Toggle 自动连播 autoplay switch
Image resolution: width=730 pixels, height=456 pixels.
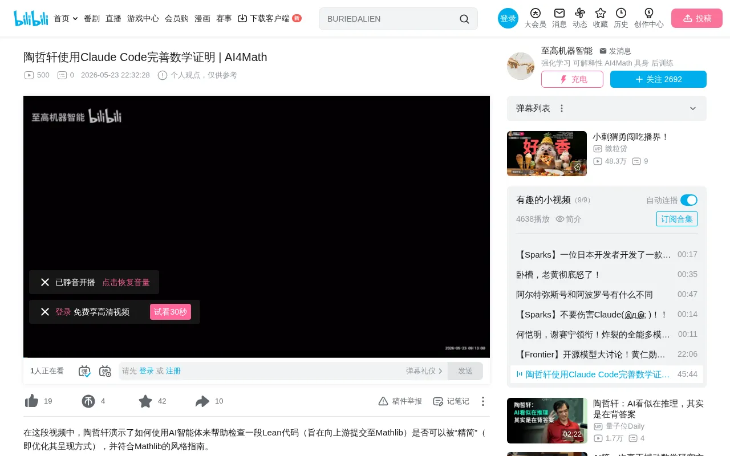(689, 200)
